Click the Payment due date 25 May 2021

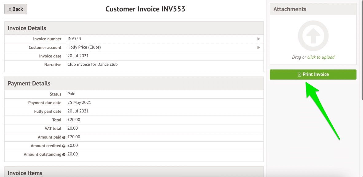(79, 103)
